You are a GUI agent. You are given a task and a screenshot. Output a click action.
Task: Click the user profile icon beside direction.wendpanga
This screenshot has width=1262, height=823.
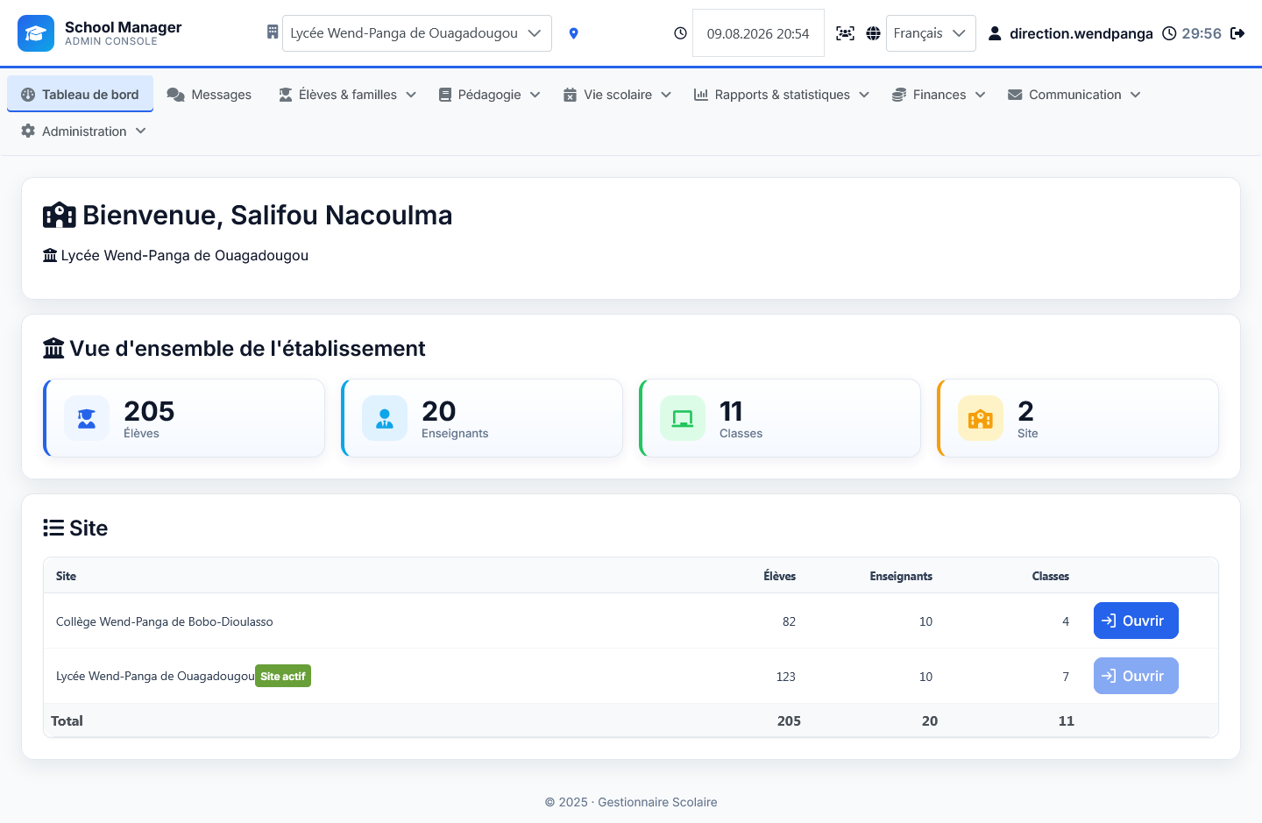pyautogui.click(x=995, y=33)
